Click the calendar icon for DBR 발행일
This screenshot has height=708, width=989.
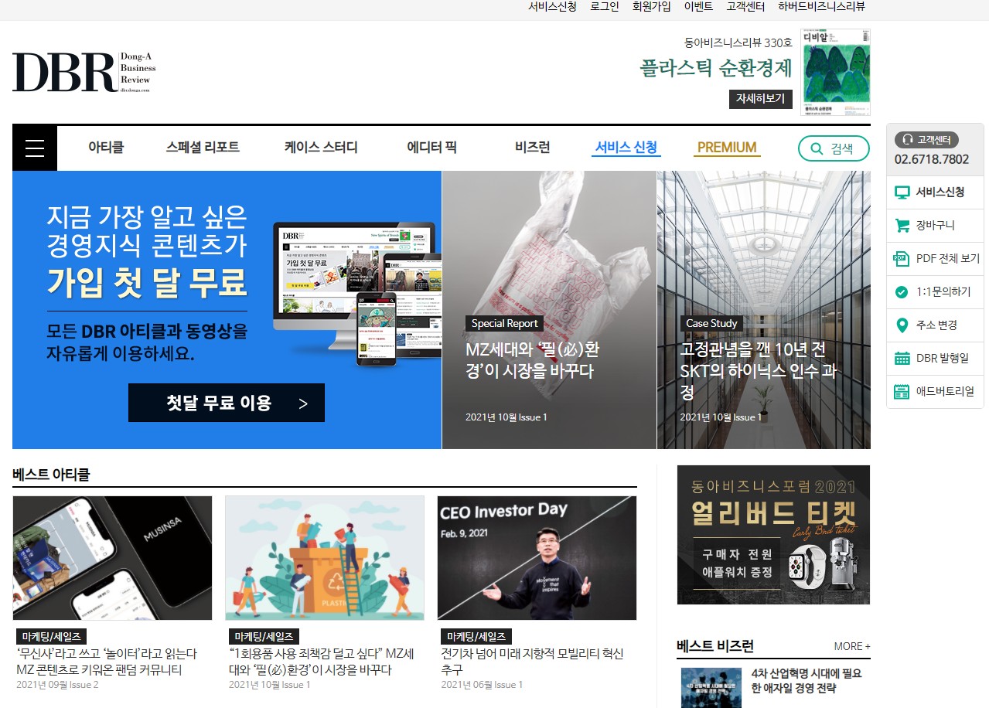pyautogui.click(x=902, y=359)
